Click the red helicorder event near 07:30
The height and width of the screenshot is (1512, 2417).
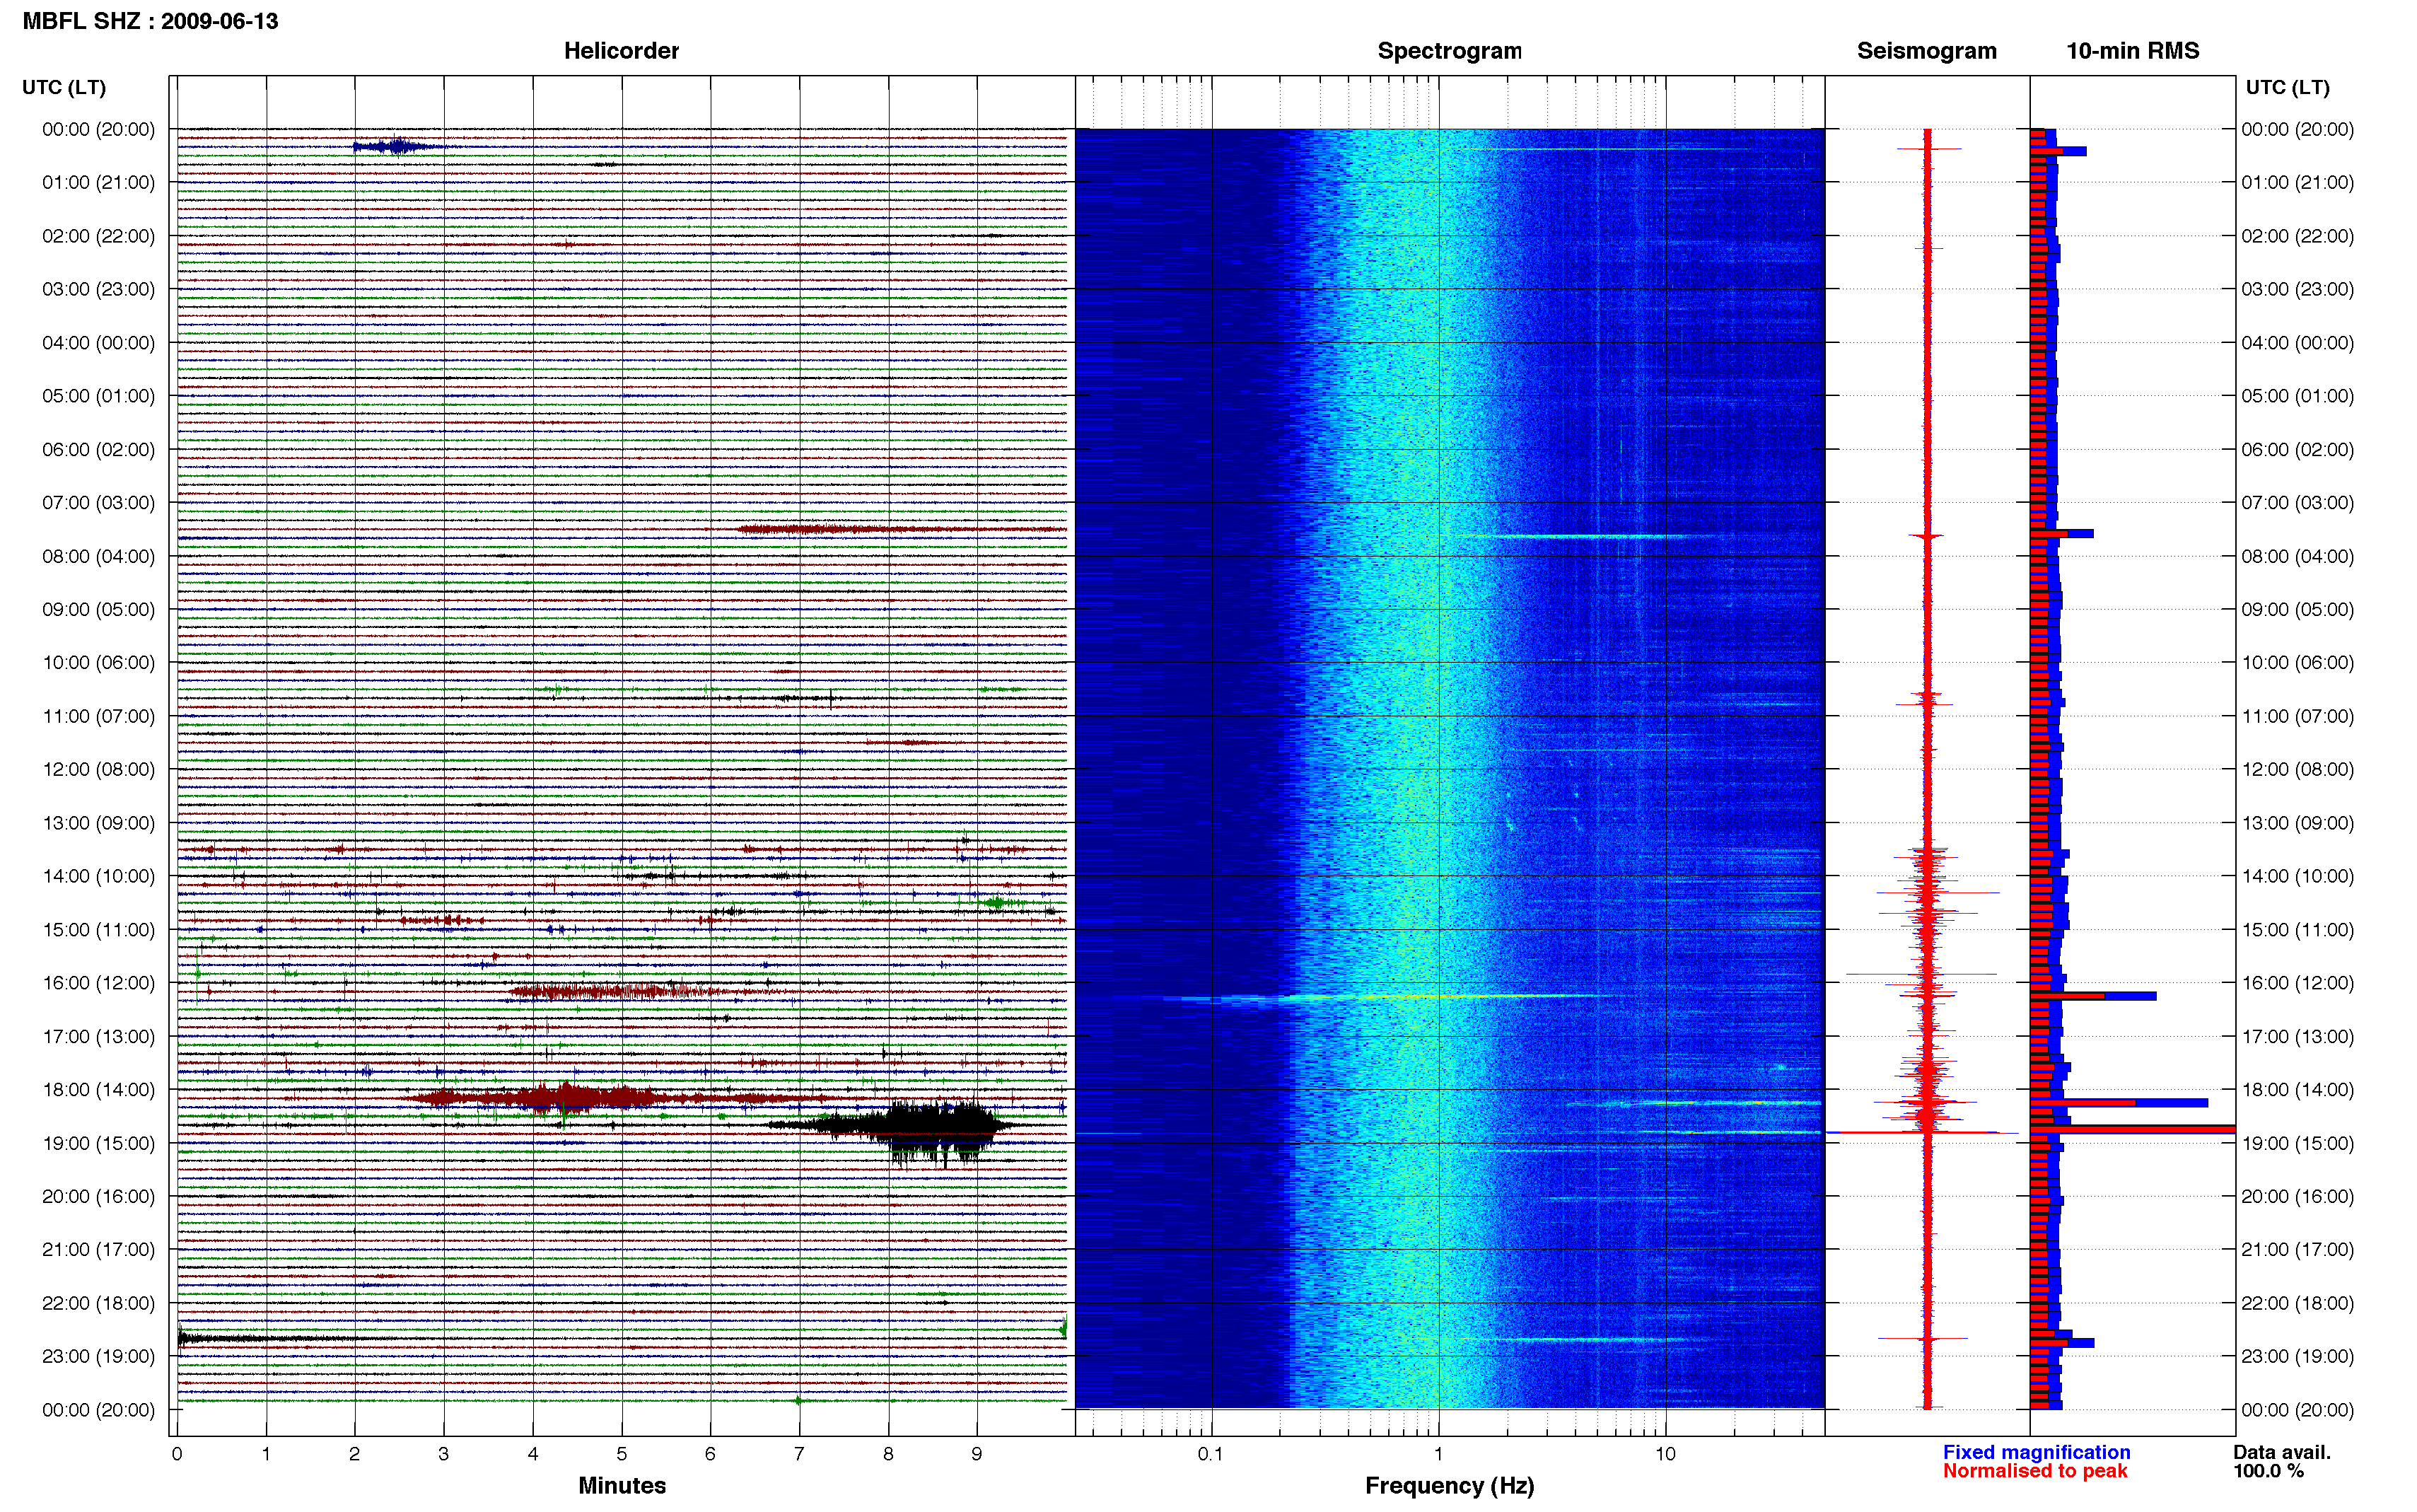coord(899,529)
